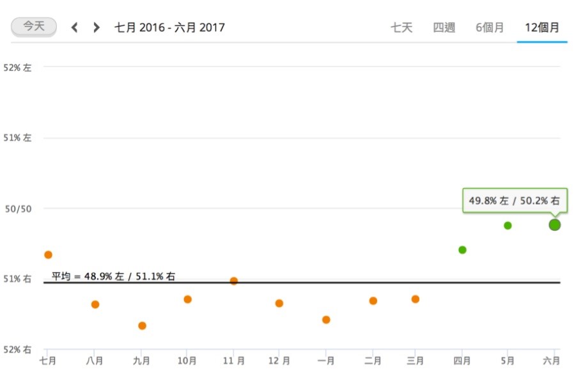Select the highlighted 六月 green data point
Image resolution: width=574 pixels, height=376 pixels.
tap(555, 225)
